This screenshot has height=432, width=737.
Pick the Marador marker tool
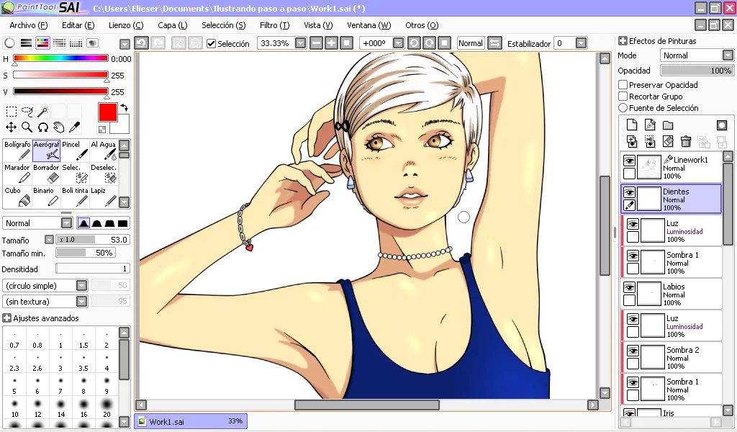(17, 174)
